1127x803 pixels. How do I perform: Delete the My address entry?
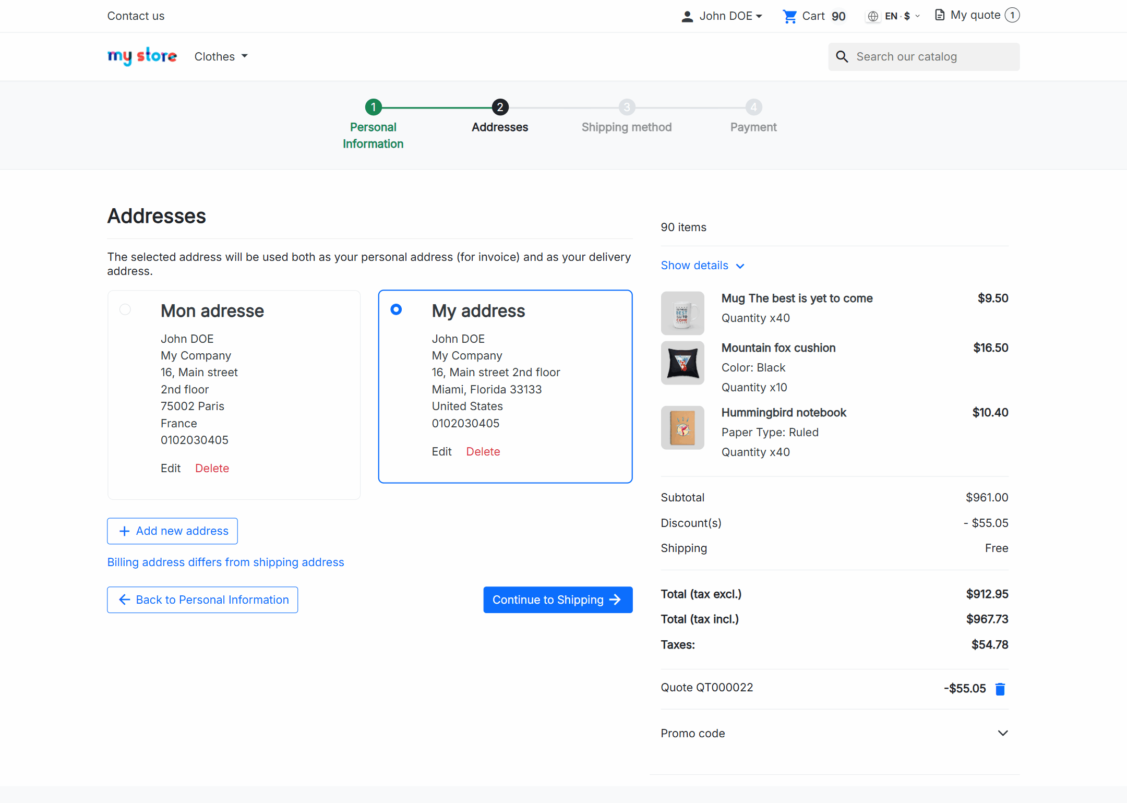tap(483, 452)
